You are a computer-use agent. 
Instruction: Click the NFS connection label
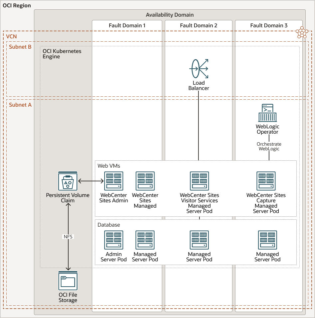point(68,237)
